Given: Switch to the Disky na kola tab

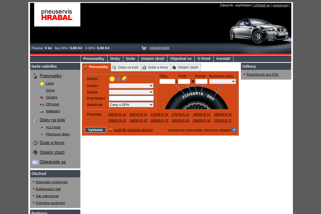Looking at the screenshot, I should coord(126,67).
